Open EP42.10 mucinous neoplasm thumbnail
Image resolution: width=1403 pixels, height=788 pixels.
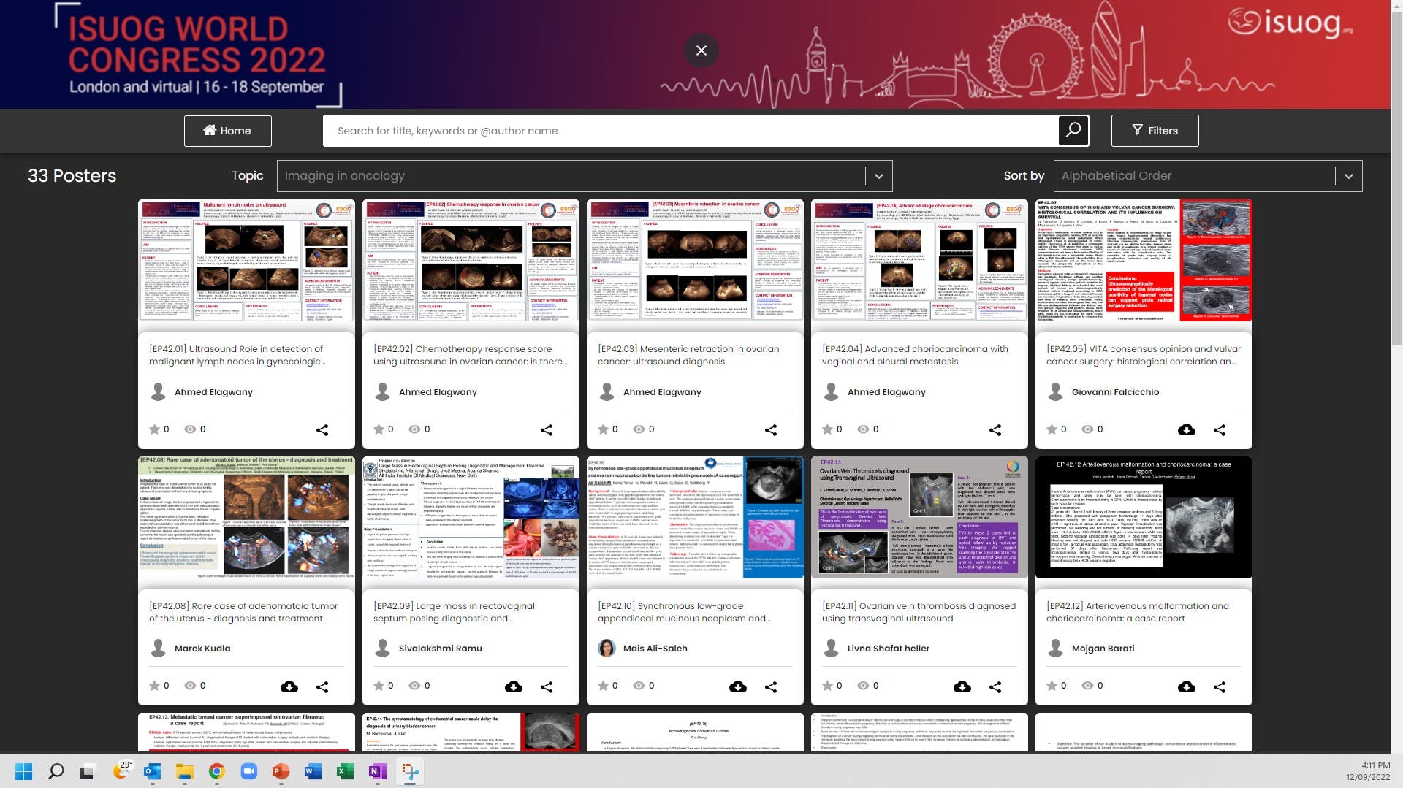(x=695, y=517)
